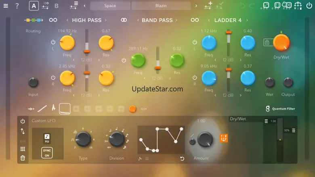
Task: Delete the Custom LFO trash icon
Action: click(23, 158)
